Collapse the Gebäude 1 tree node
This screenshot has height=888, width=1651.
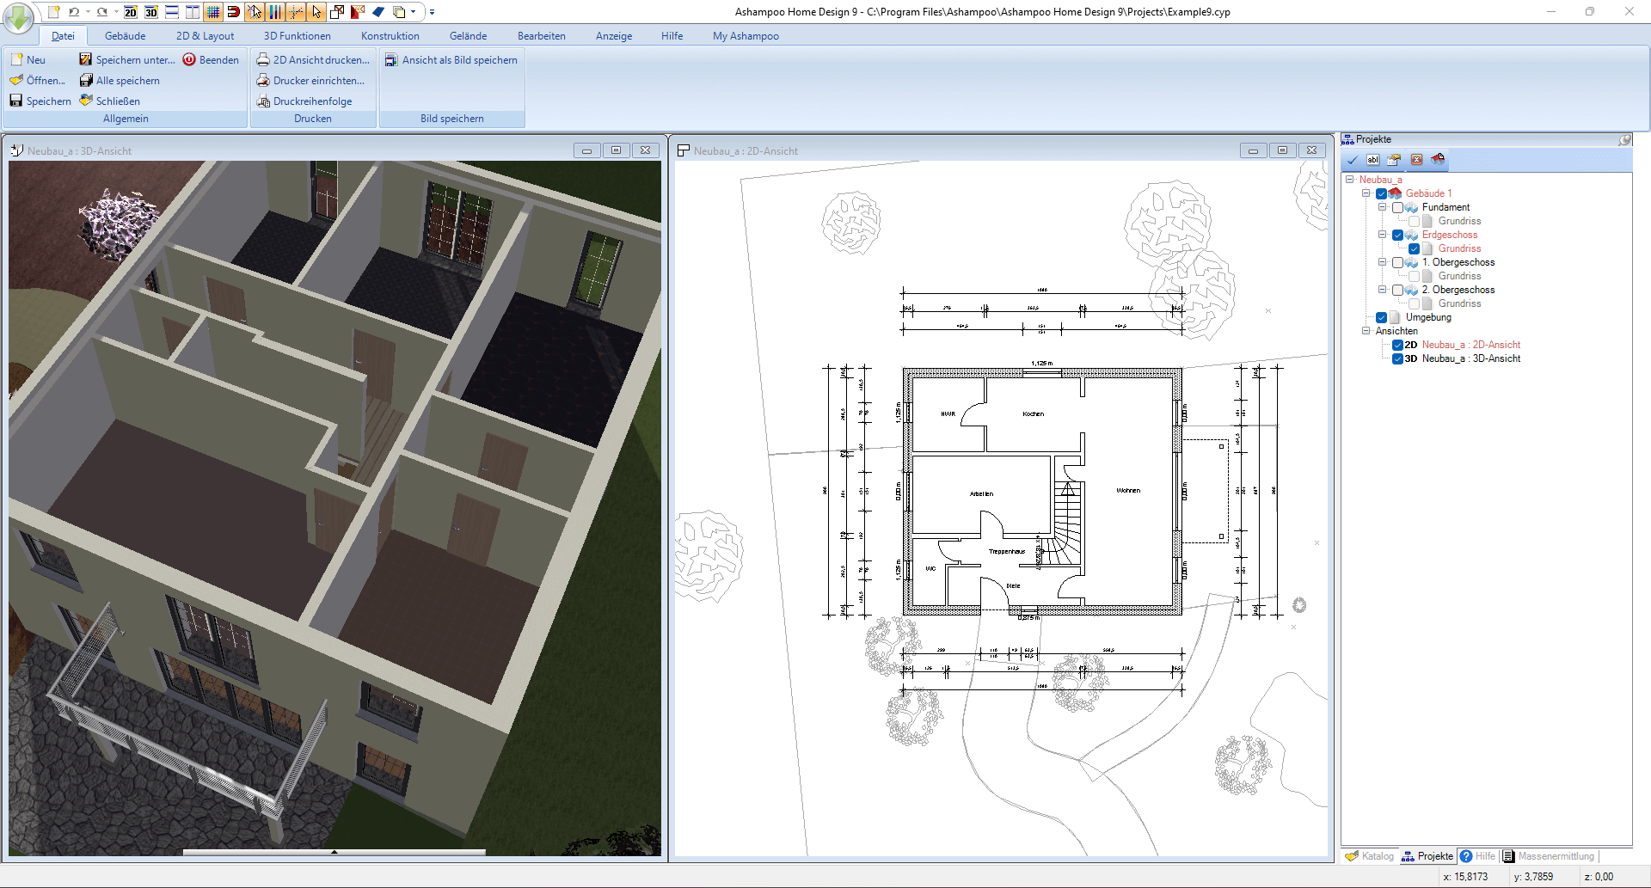[1366, 193]
